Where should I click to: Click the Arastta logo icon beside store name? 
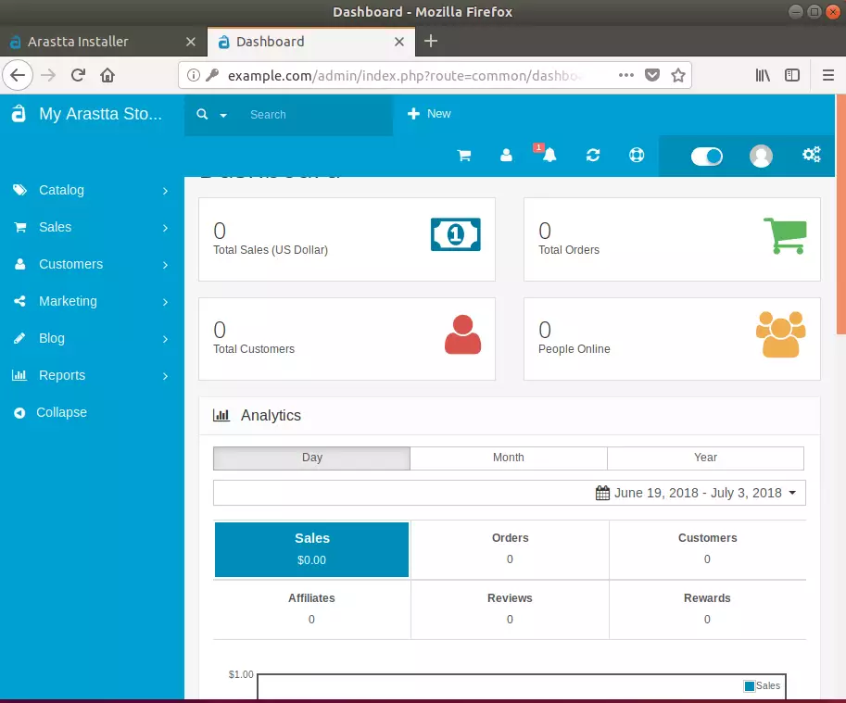(19, 114)
